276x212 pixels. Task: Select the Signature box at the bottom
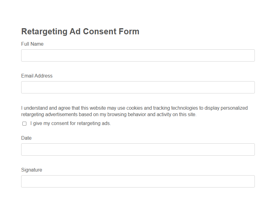coord(138,181)
